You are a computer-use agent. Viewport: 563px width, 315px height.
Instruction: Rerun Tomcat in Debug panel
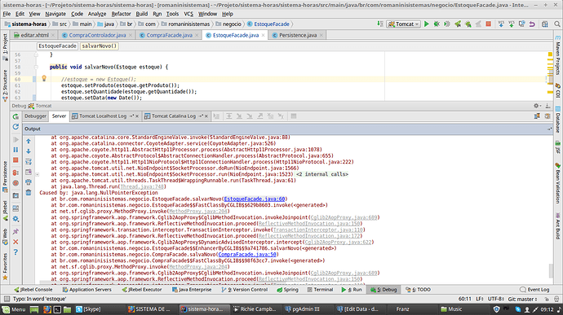coord(16,116)
